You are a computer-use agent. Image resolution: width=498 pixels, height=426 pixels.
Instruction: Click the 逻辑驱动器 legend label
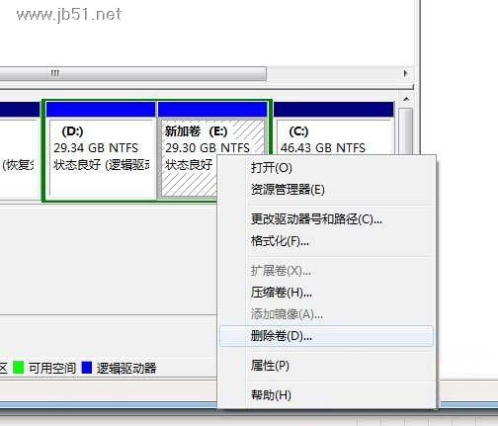(126, 368)
